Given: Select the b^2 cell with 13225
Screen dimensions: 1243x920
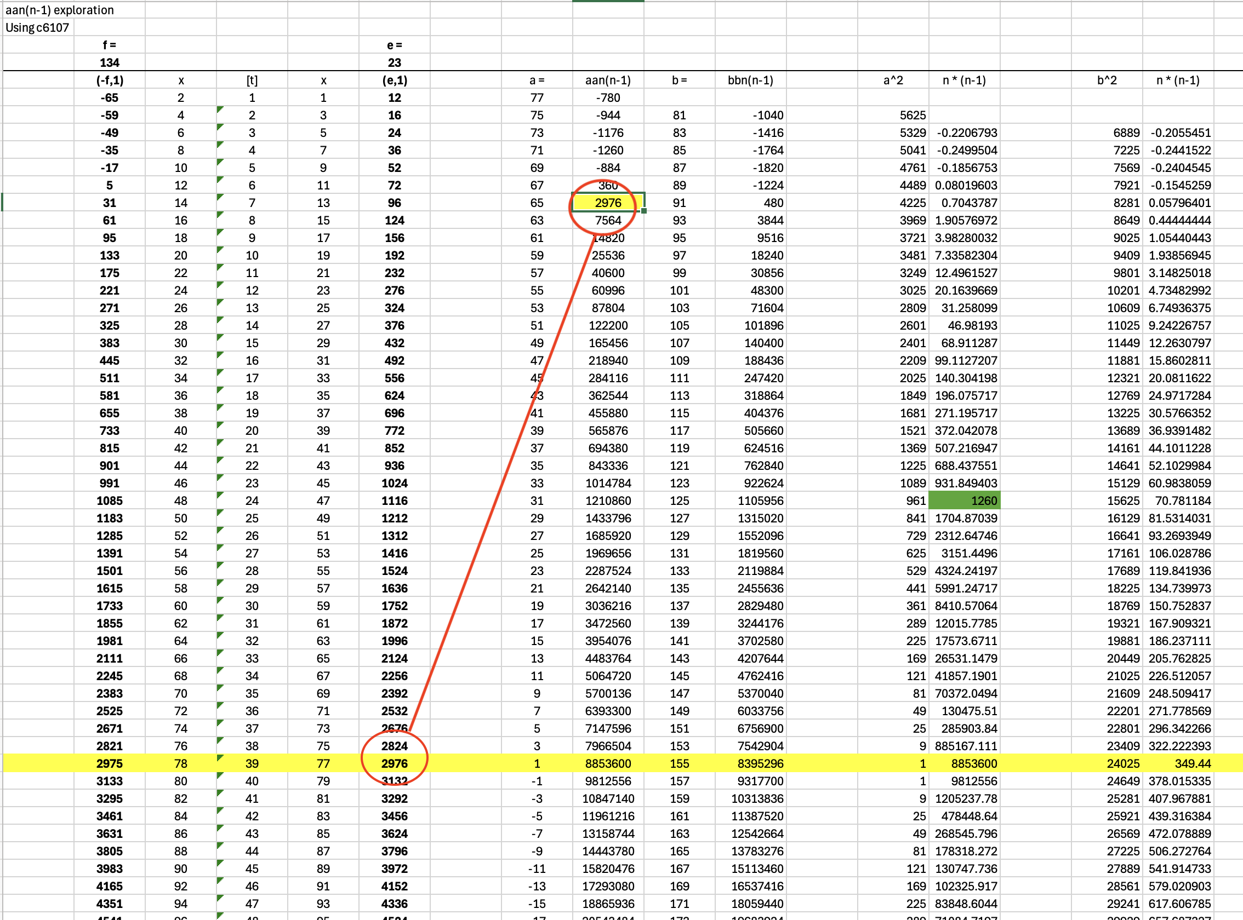Looking at the screenshot, I should [1107, 413].
